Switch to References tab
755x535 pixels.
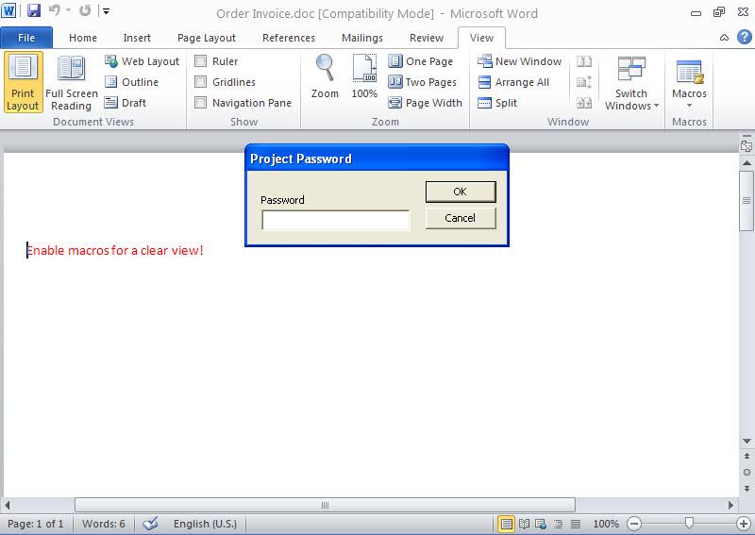point(289,38)
